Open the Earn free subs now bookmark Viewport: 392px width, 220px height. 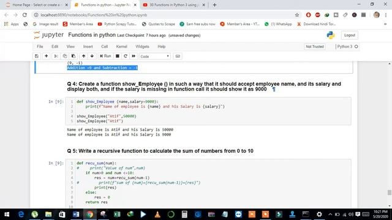coord(197,24)
